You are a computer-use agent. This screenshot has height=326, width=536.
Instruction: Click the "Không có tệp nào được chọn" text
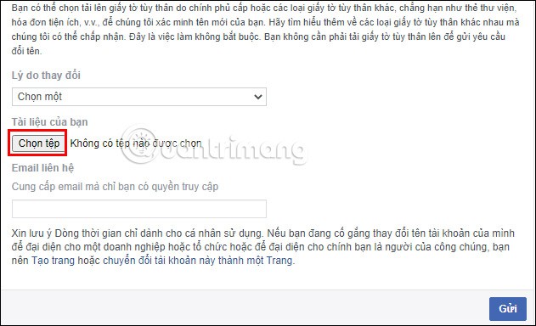[136, 143]
